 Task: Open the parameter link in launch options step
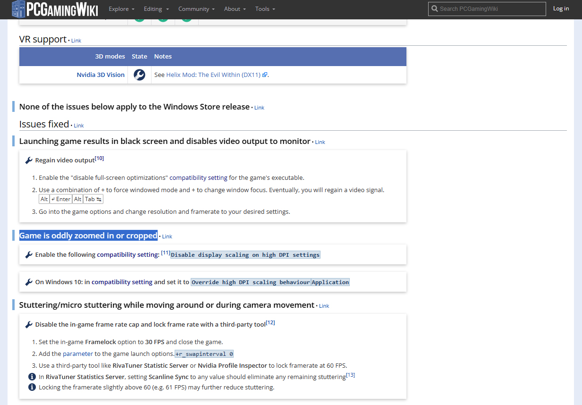(x=78, y=354)
